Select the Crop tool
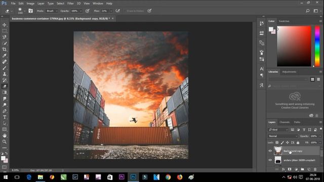Screen dimensions: 324x182 point(5,50)
